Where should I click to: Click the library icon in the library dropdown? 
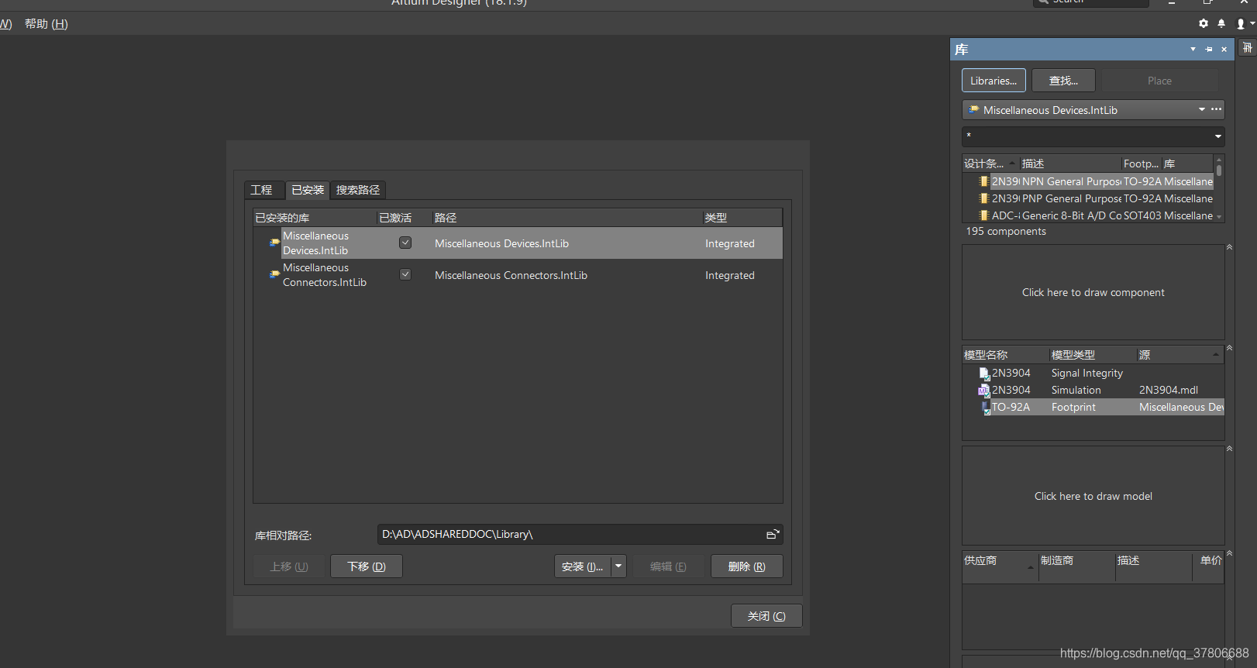click(x=973, y=109)
